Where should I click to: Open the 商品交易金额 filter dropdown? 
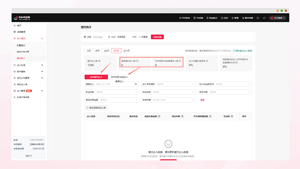click(x=112, y=100)
